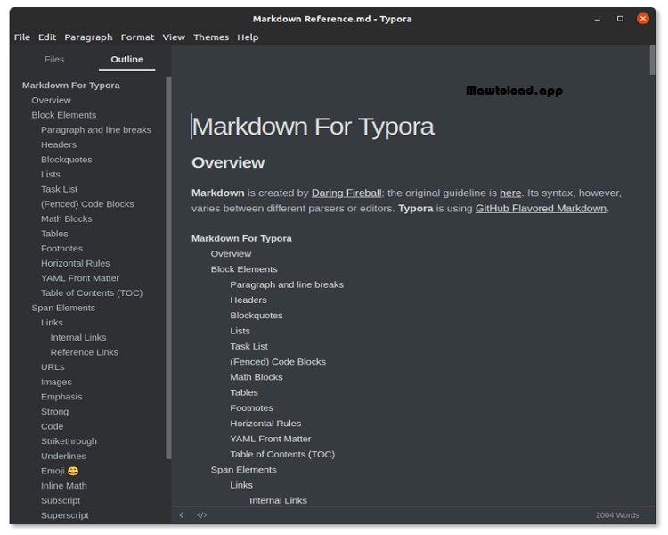Viewport: 668px width, 535px height.
Task: Select the Outline tab
Action: tap(127, 60)
